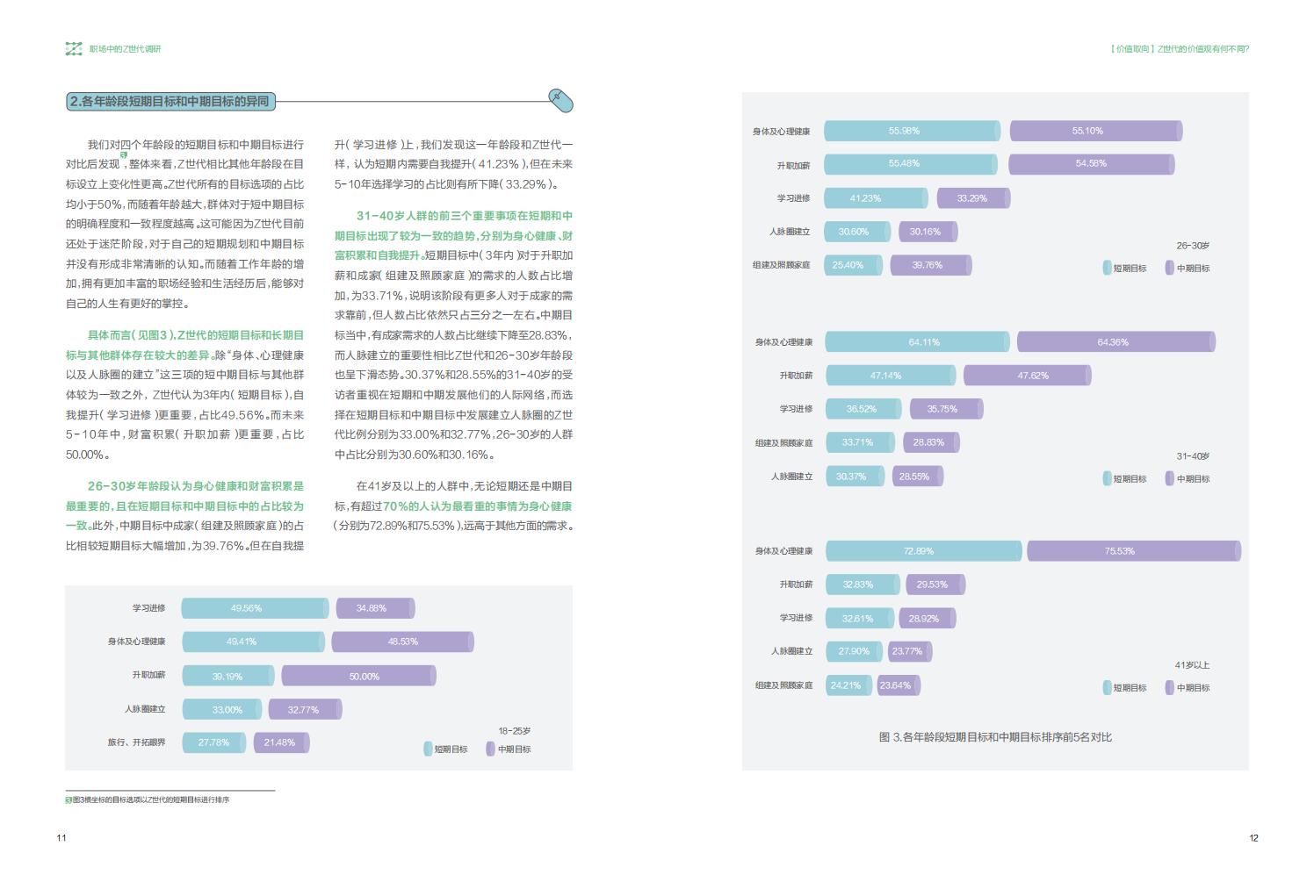
Task: Click page number 11
Action: point(61,837)
